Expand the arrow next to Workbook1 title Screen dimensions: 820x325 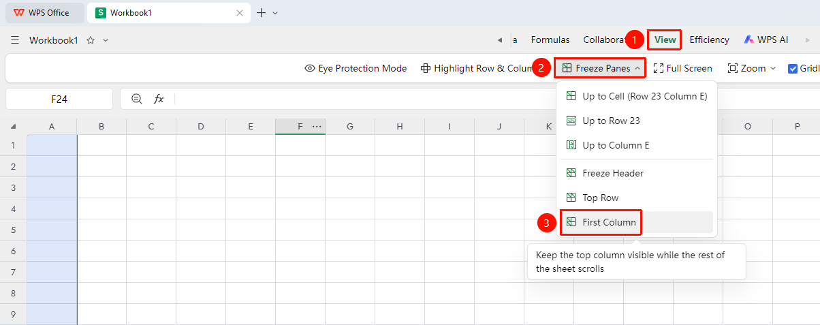click(106, 40)
